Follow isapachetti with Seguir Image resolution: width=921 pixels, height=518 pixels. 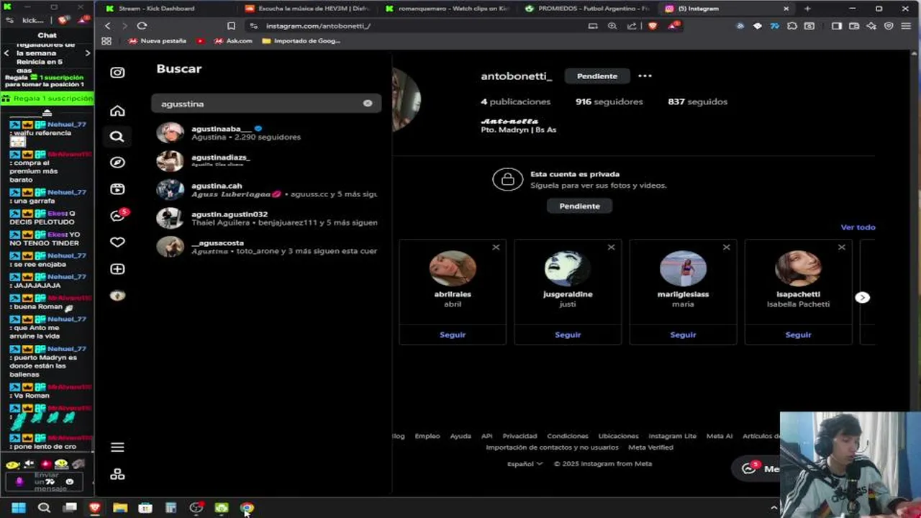[798, 335]
